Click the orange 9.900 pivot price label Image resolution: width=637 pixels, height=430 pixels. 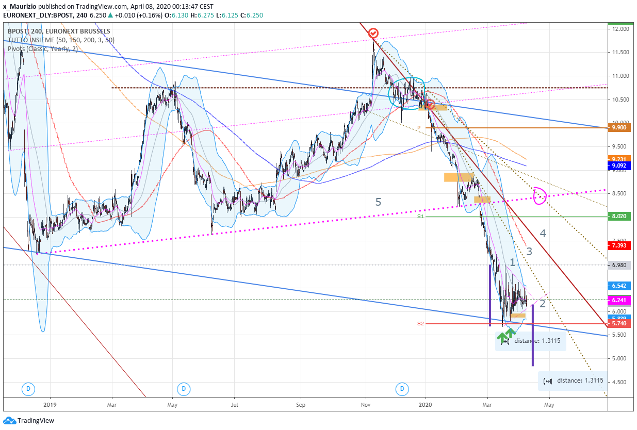coord(619,127)
